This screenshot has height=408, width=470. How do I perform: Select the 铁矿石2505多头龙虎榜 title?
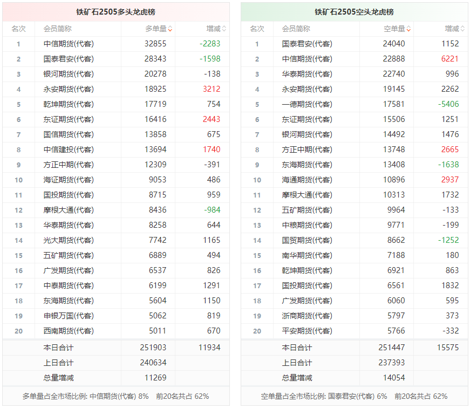click(x=115, y=12)
